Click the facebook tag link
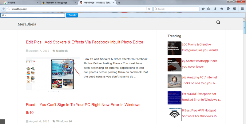 (x=62, y=51)
